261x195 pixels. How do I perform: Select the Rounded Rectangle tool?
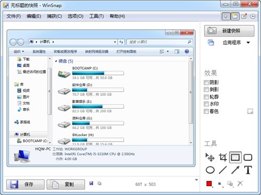248,158
